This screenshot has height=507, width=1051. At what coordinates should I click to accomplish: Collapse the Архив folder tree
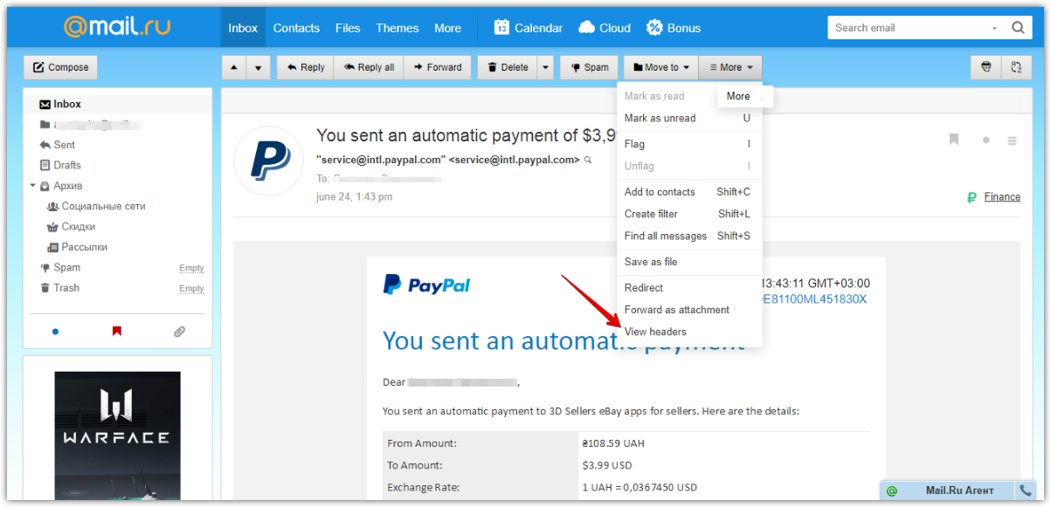31,185
